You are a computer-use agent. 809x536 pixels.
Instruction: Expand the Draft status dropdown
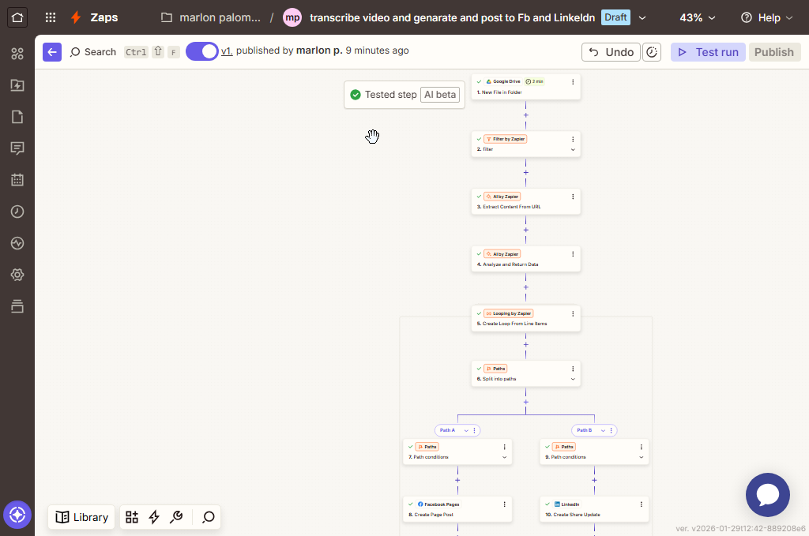tap(641, 17)
